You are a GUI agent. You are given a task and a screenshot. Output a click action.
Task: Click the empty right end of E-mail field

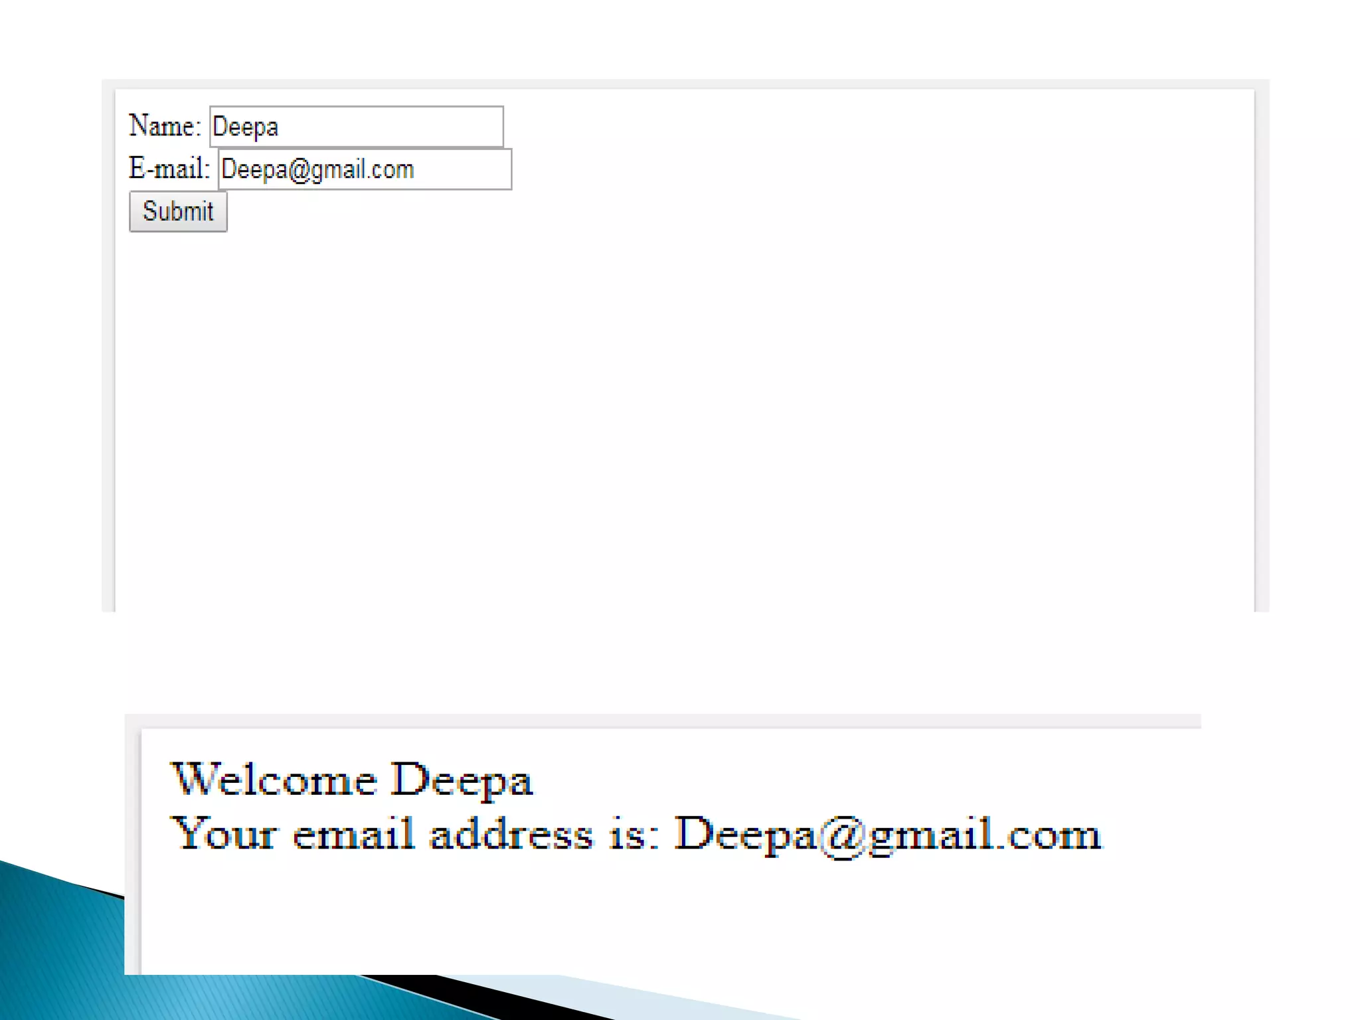coord(471,169)
